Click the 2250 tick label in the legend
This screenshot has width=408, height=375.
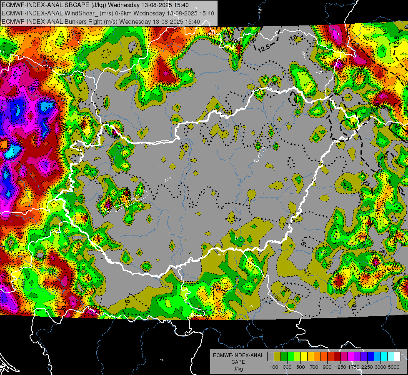pyautogui.click(x=368, y=367)
